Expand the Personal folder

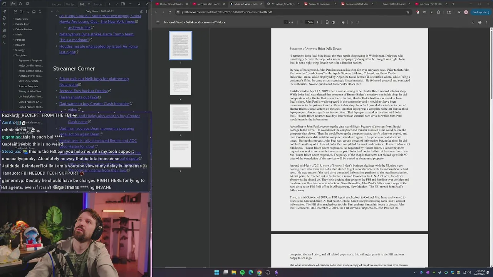point(20,40)
